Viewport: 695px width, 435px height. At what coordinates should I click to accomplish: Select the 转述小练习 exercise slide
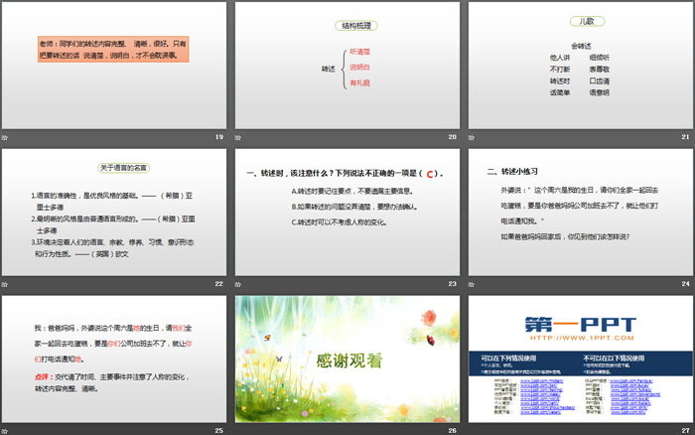pos(580,212)
